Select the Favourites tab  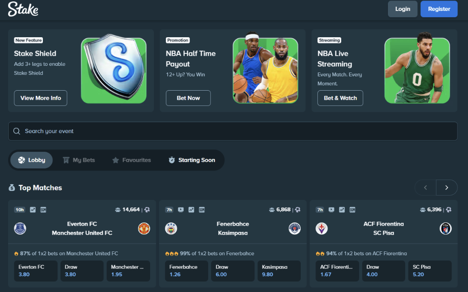[131, 160]
